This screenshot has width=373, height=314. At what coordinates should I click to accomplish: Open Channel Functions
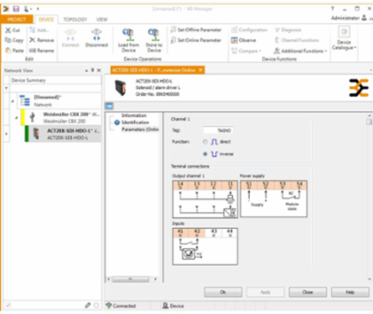tap(297, 40)
